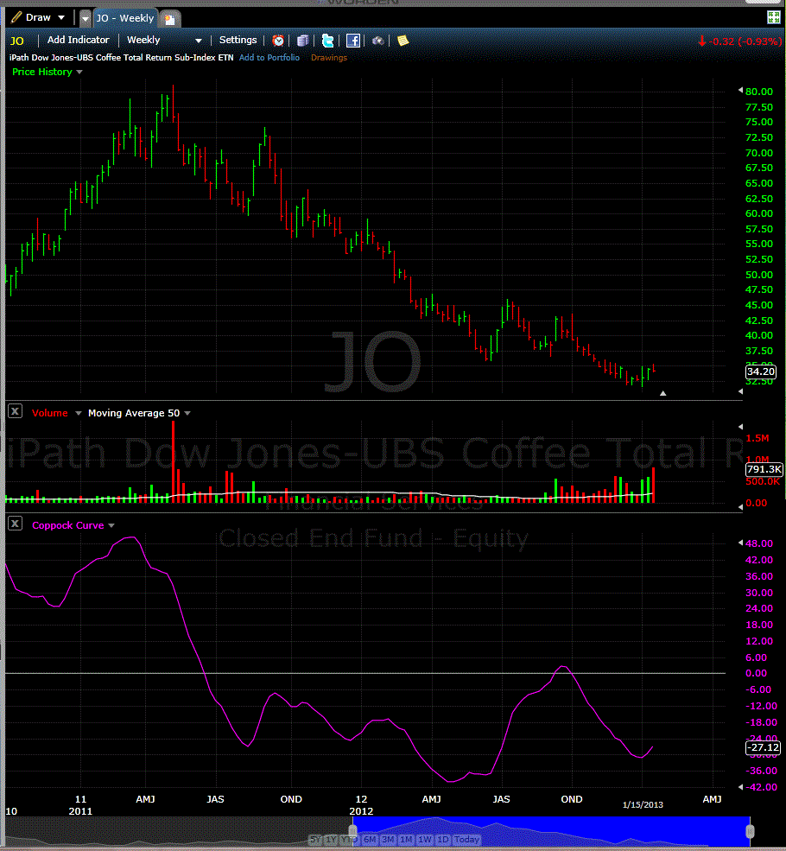Click the Add Indicator button
Screen dimensions: 786x851
pyautogui.click(x=78, y=40)
